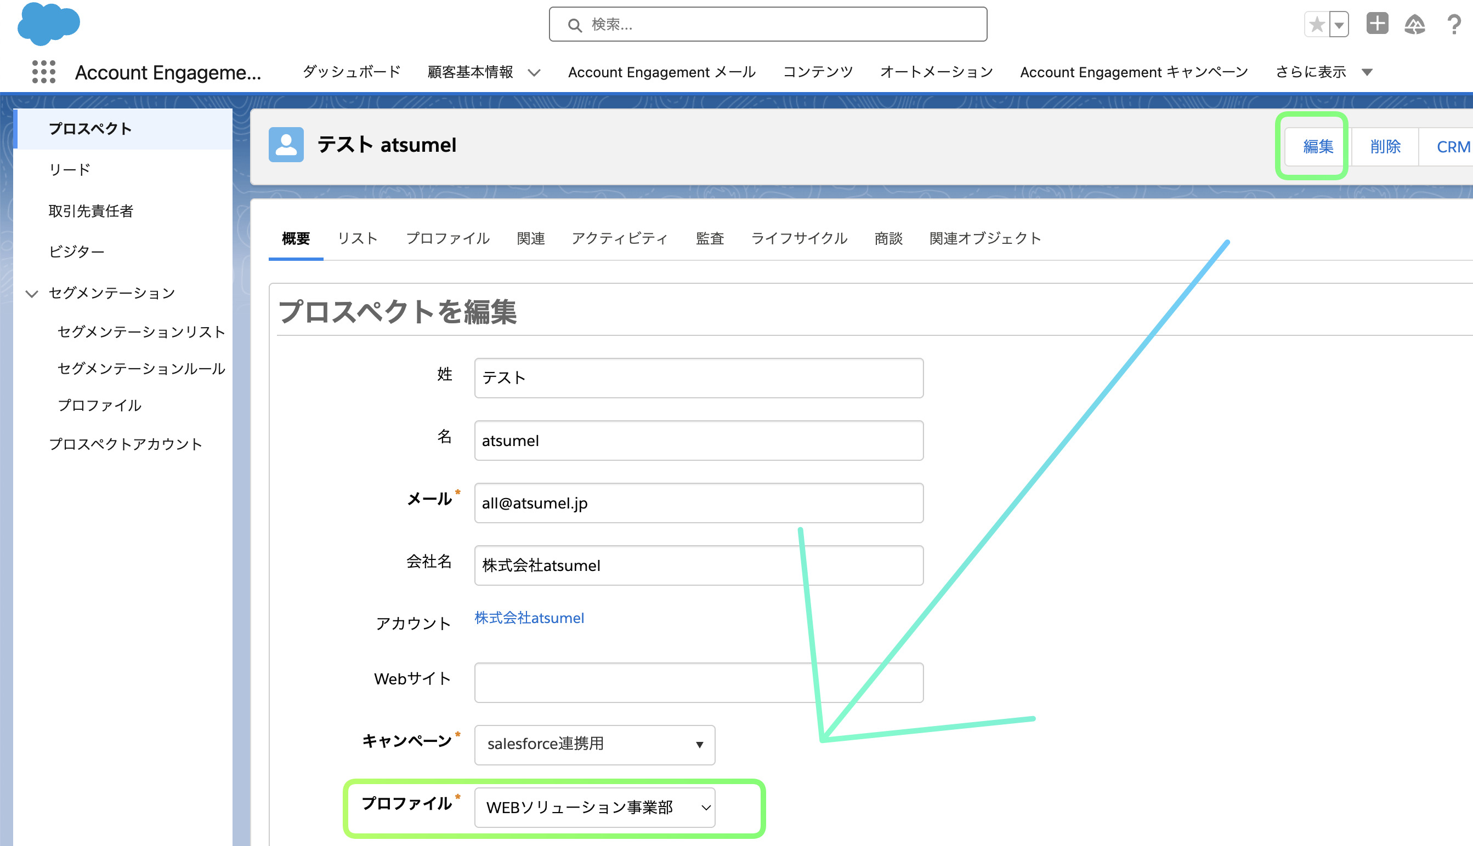Switch to the ライフサイクル tab
1473x846 pixels.
click(799, 238)
